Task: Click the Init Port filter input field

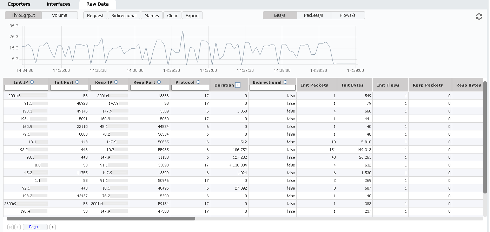Action: [x=69, y=88]
